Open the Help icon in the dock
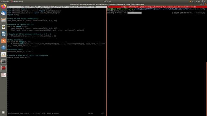 point(4,48)
